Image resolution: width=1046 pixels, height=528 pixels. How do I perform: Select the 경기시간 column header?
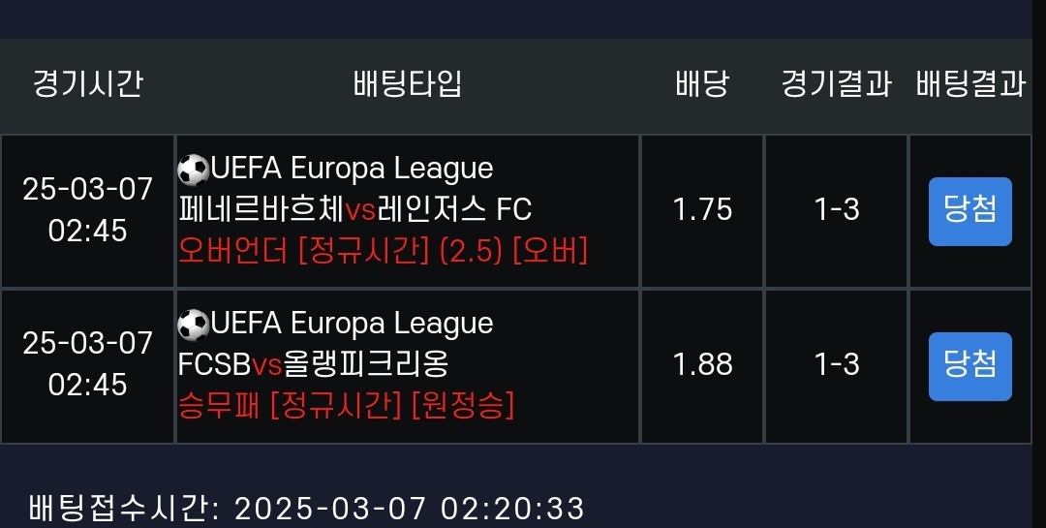click(x=88, y=84)
